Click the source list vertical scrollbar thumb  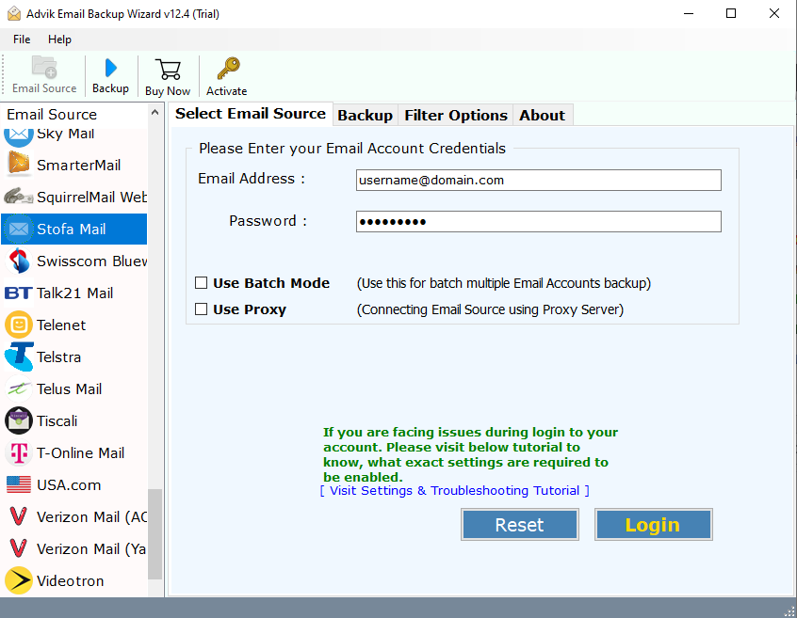pos(155,533)
